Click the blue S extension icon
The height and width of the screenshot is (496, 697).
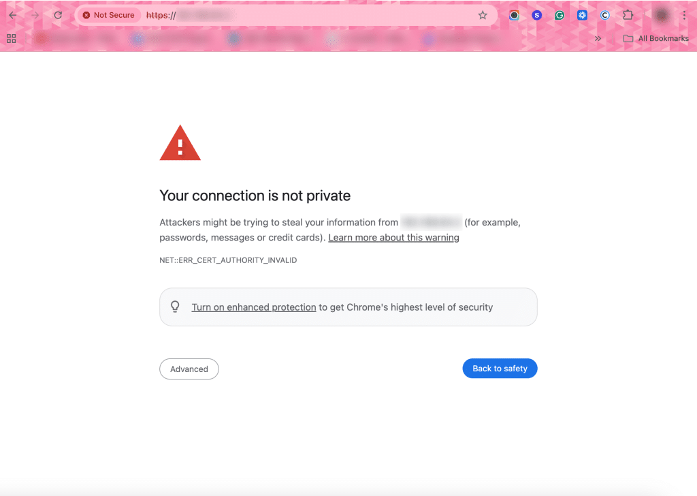pos(537,15)
